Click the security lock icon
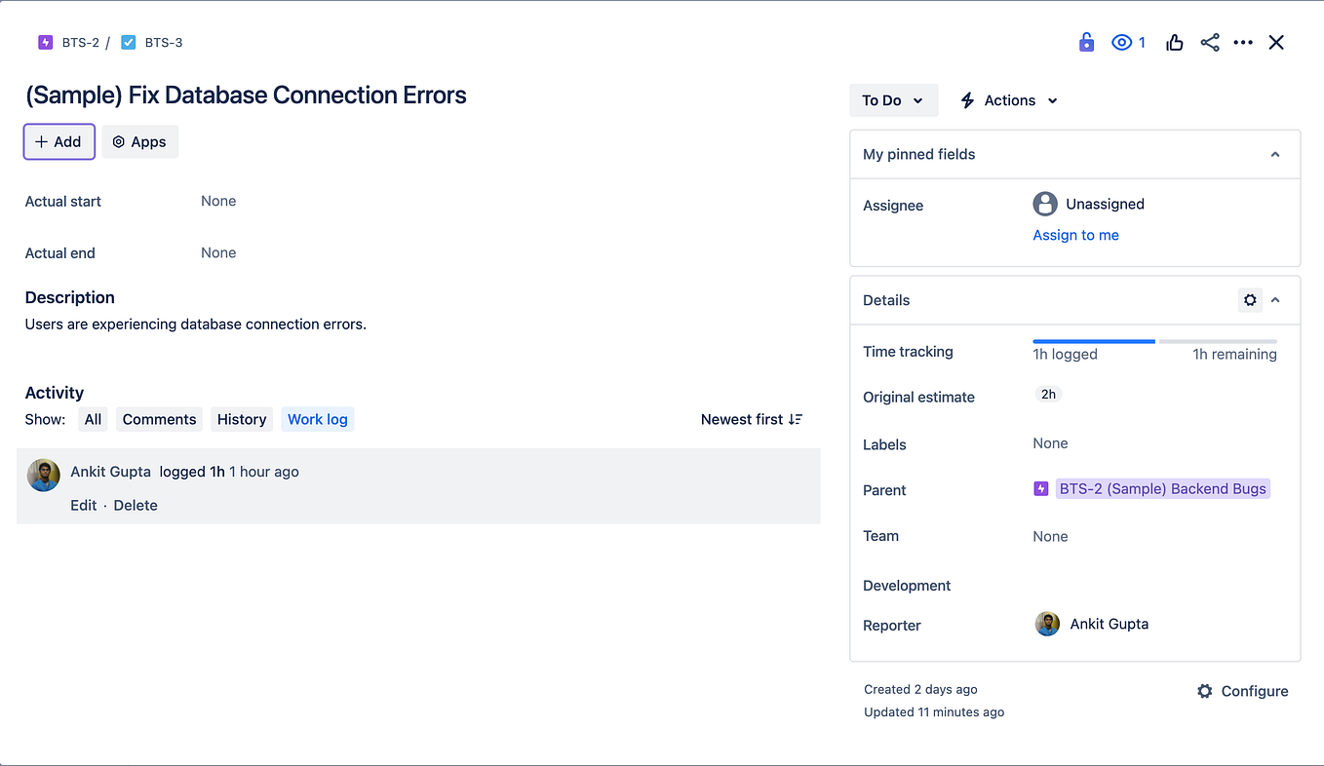Viewport: 1324px width, 766px height. [x=1086, y=42]
